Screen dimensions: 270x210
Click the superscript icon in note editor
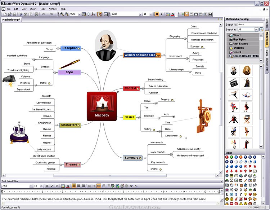click(x=131, y=186)
